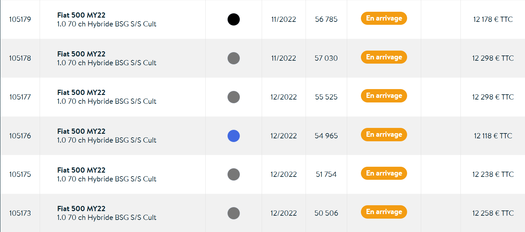
Task: Click the grey color dot for vehicle 105178
Action: coord(234,58)
